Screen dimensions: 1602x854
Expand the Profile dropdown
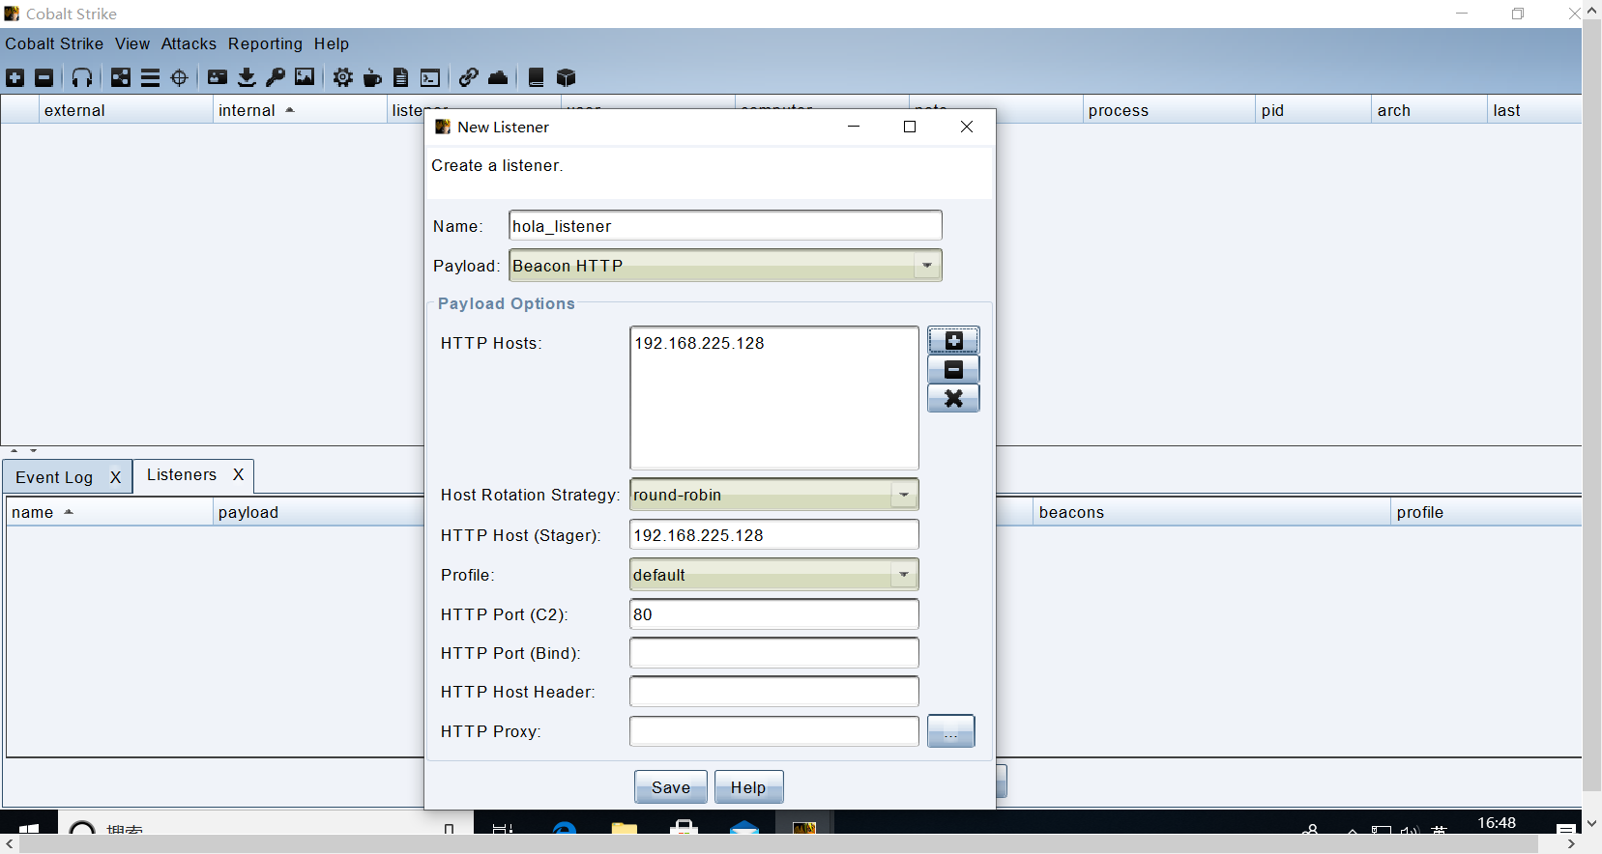[x=904, y=575]
